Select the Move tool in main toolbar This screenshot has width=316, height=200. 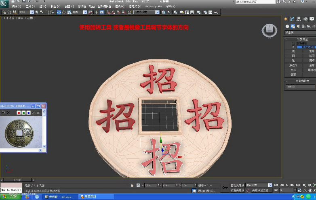(x=59, y=12)
